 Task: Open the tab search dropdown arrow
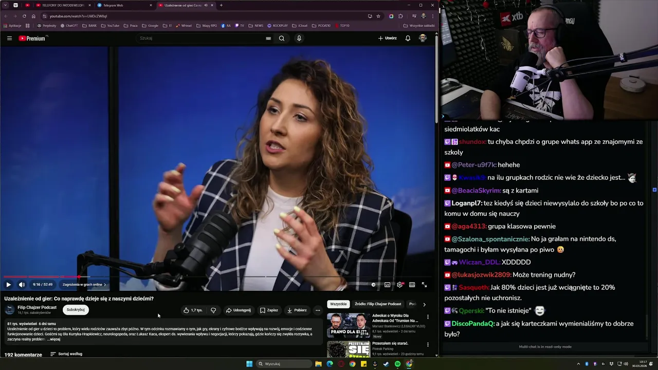6,5
